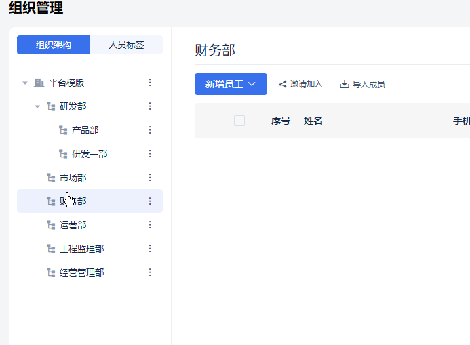
Task: Open more options for 运营部
Action: tap(150, 225)
